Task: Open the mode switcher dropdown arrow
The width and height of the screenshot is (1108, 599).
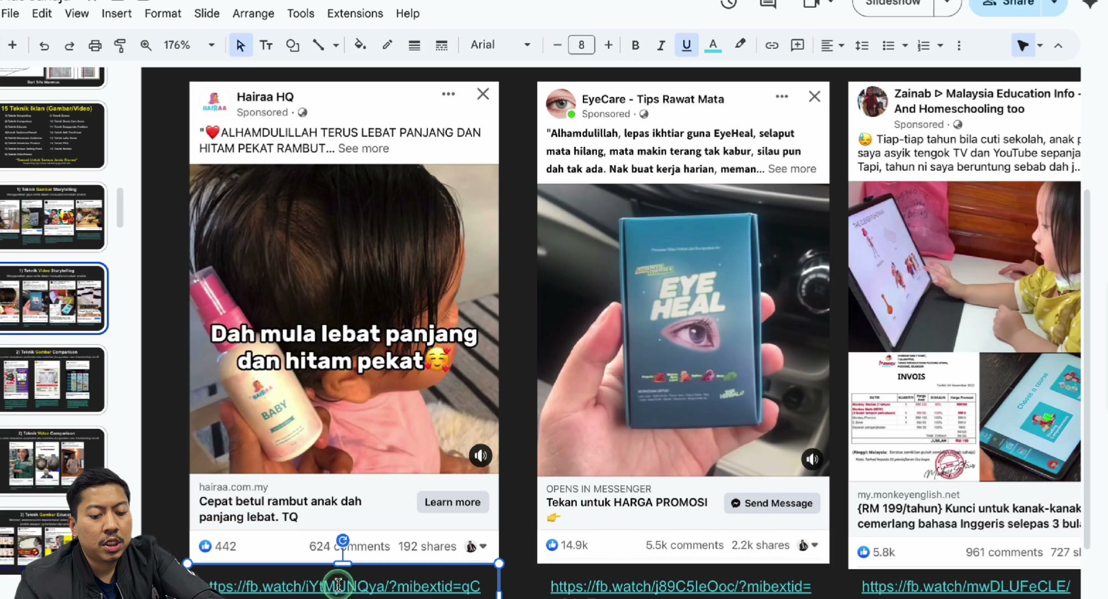Action: tap(1040, 45)
